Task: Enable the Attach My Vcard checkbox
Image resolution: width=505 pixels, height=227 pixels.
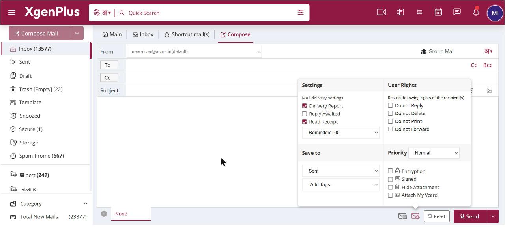Action: coord(390,195)
